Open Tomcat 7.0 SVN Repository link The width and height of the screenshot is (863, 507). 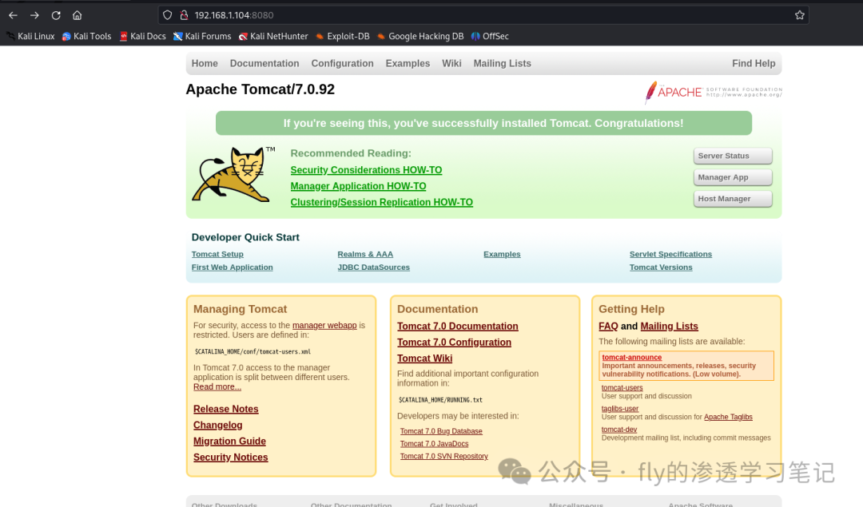[444, 457]
